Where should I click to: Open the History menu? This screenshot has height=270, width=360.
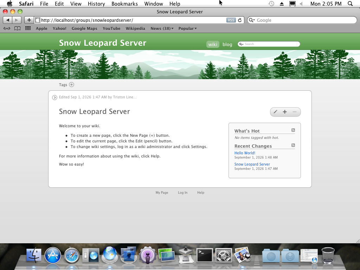click(x=96, y=4)
